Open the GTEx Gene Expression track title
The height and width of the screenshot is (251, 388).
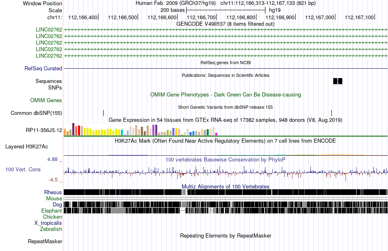[225, 120]
